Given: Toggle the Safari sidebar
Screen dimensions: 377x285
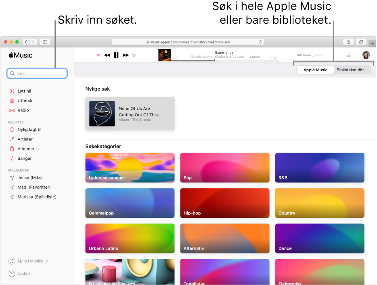Looking at the screenshot, I should tap(45, 42).
